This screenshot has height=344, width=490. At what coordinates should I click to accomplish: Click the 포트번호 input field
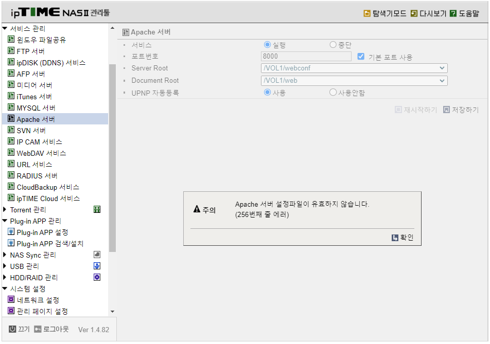(x=306, y=56)
